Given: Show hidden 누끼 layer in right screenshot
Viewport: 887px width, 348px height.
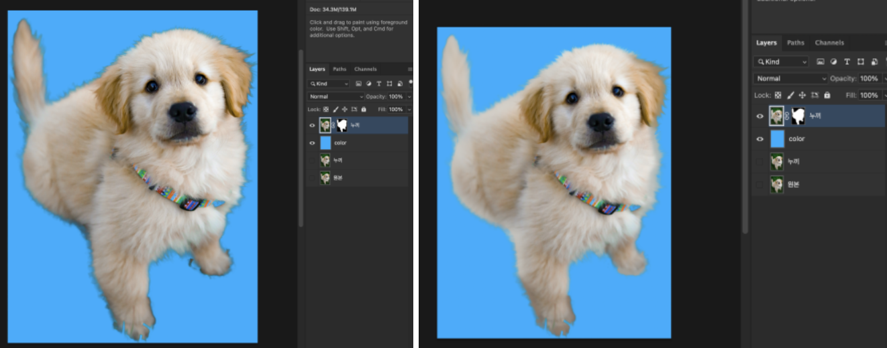Looking at the screenshot, I should 760,161.
